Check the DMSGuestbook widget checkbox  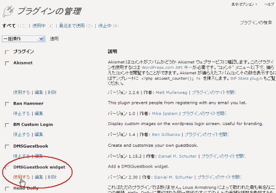(7, 168)
